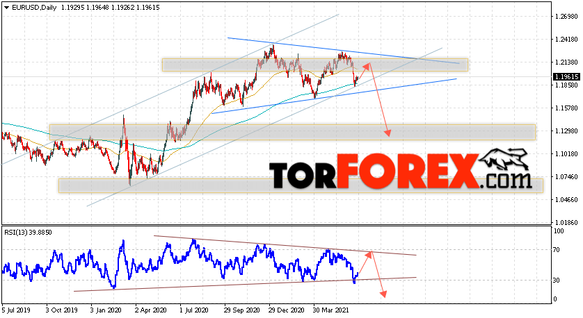The width and height of the screenshot is (583, 318).
Task: Click the 1 Jul 2020 date label
Action: pyautogui.click(x=193, y=310)
